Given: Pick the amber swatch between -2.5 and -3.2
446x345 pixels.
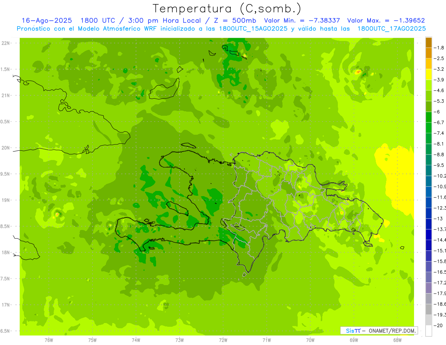Looking at the screenshot, I should tap(429, 64).
